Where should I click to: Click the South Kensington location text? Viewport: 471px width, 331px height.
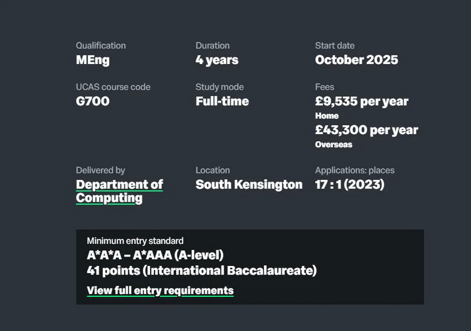click(249, 185)
